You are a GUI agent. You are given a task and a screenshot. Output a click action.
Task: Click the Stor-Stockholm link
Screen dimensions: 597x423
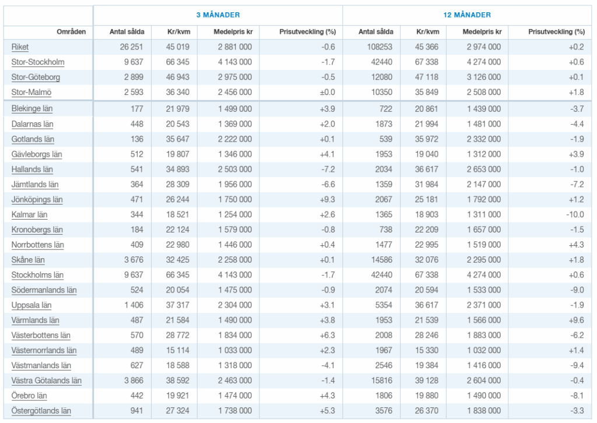click(x=38, y=62)
